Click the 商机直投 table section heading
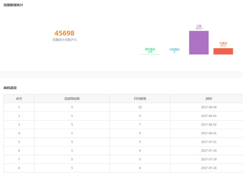Image resolution: width=243 pixels, height=173 pixels. [10, 88]
